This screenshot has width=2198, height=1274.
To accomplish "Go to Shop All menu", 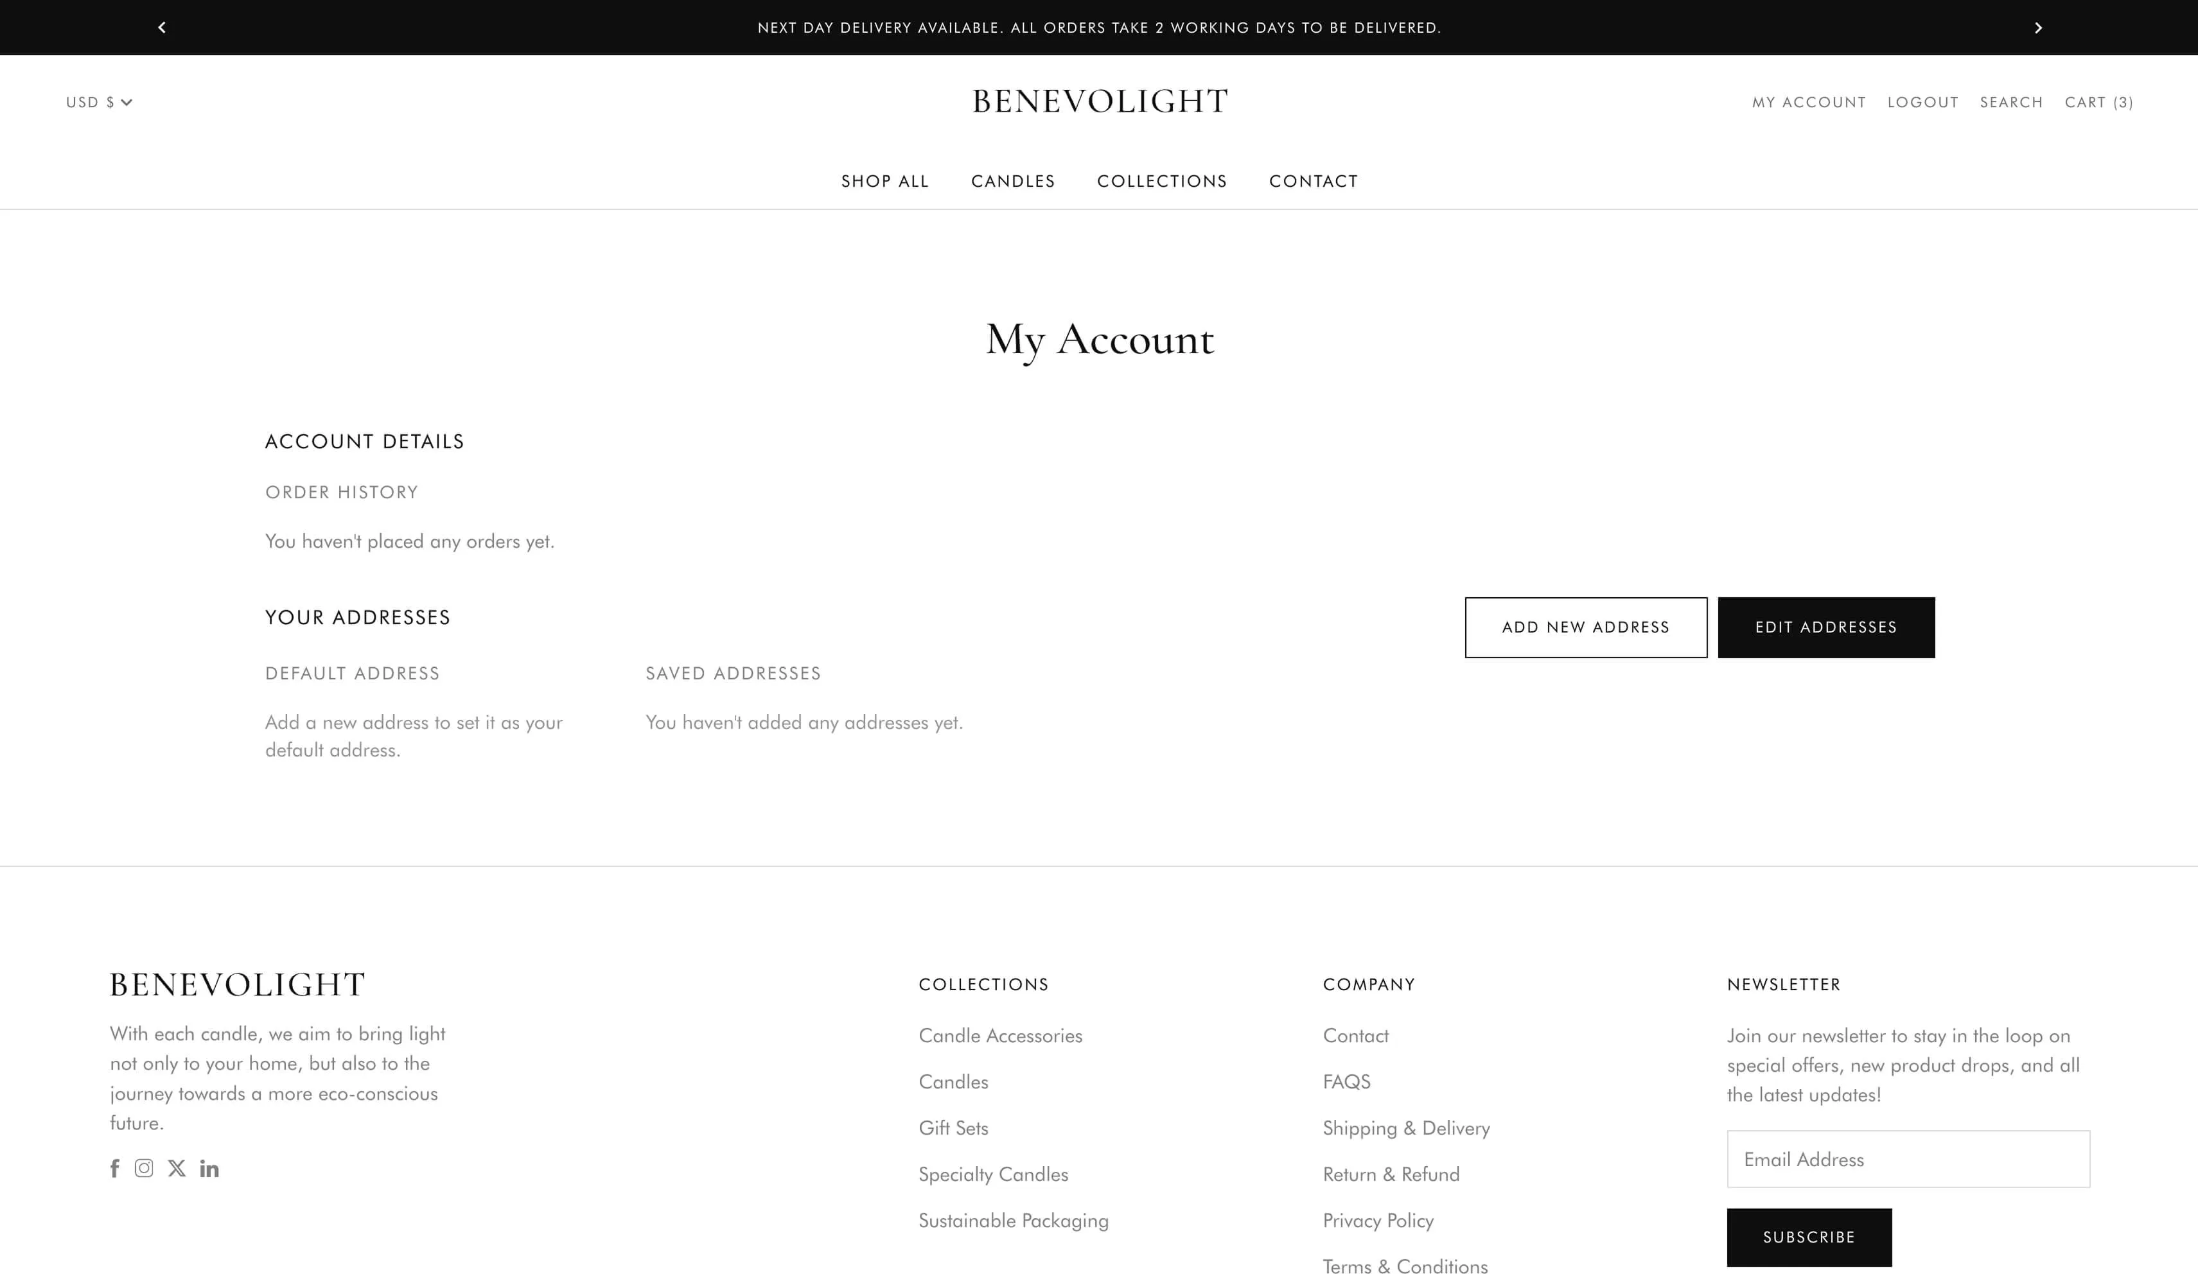I will tap(885, 181).
